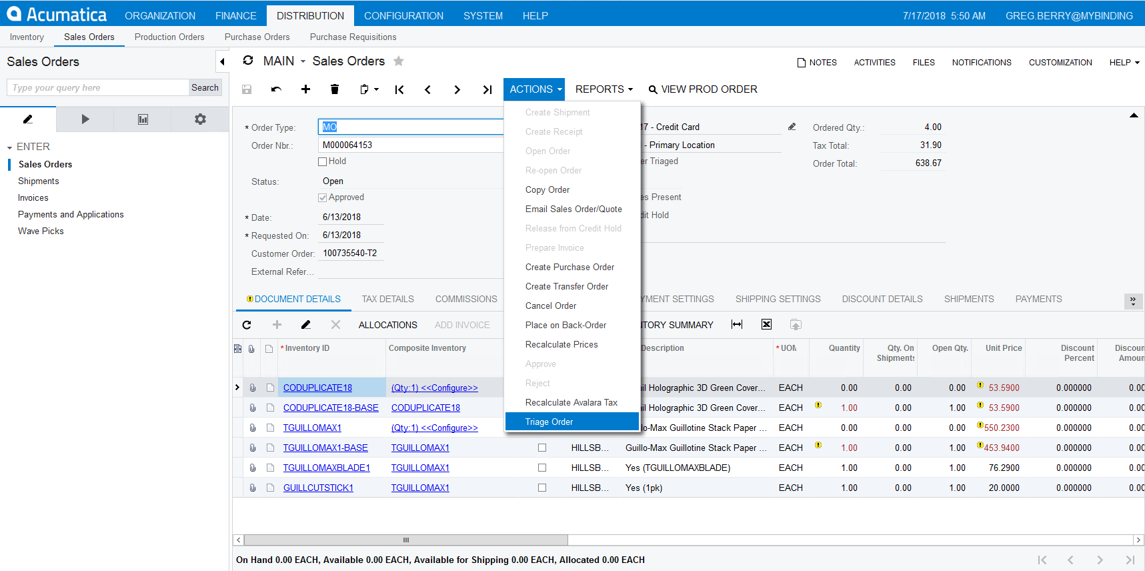Go to the previous record
Viewport: 1145px width, 571px height.
click(427, 89)
